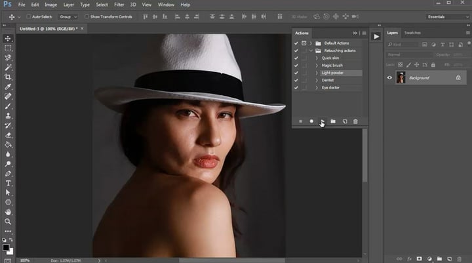
Task: Select the Type tool
Action: pyautogui.click(x=8, y=183)
